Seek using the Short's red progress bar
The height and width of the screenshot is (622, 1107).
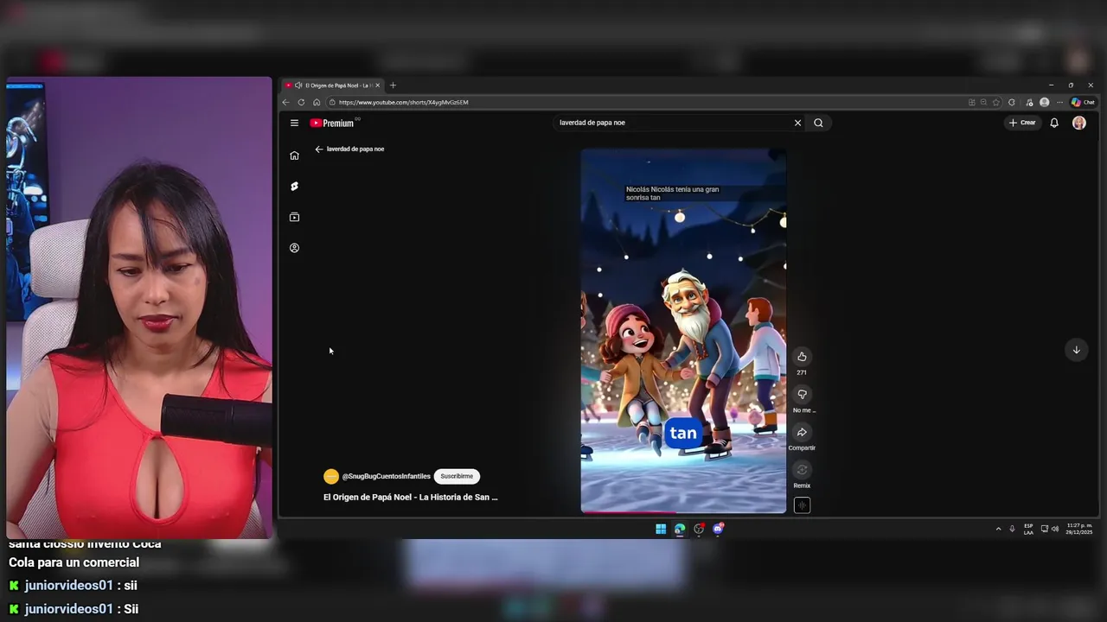coord(683,512)
